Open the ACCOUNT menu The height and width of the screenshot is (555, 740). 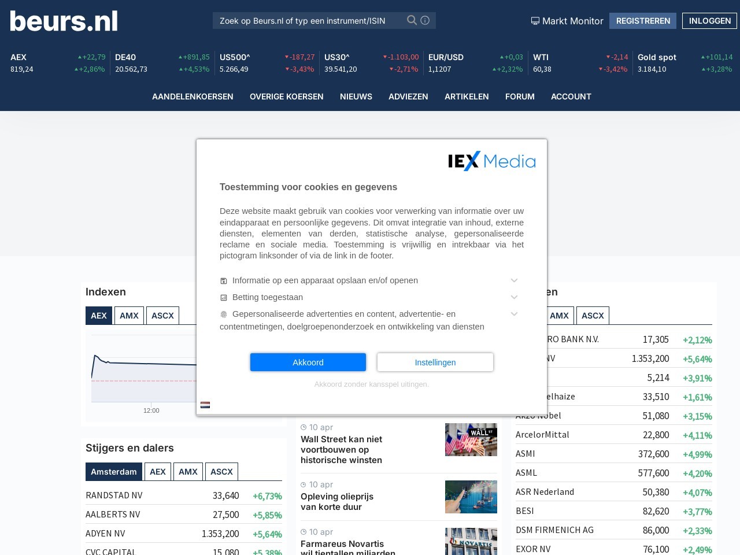click(571, 97)
